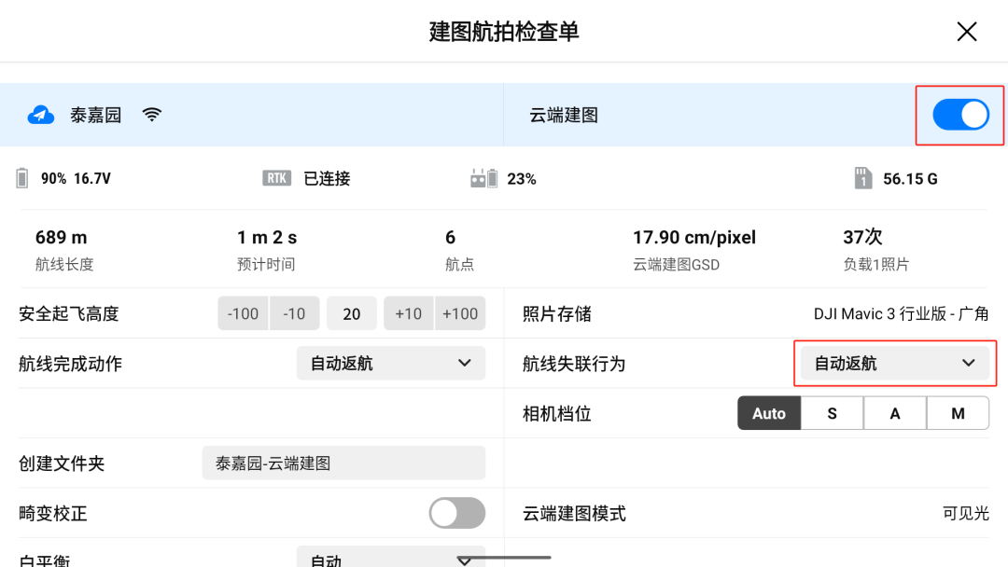The image size is (1008, 567).
Task: Enable the 畸变校正 switch
Action: (x=457, y=513)
